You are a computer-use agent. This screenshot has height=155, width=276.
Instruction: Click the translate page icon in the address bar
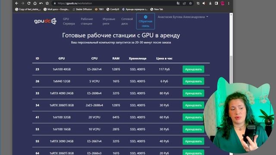coord(178,3)
